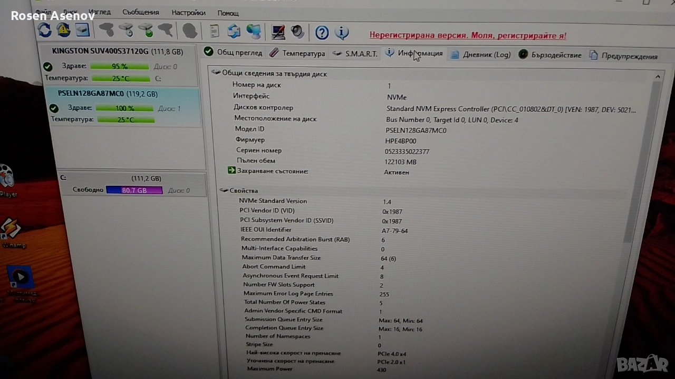Open help via the blue question mark icon
The image size is (675, 379).
pyautogui.click(x=322, y=33)
